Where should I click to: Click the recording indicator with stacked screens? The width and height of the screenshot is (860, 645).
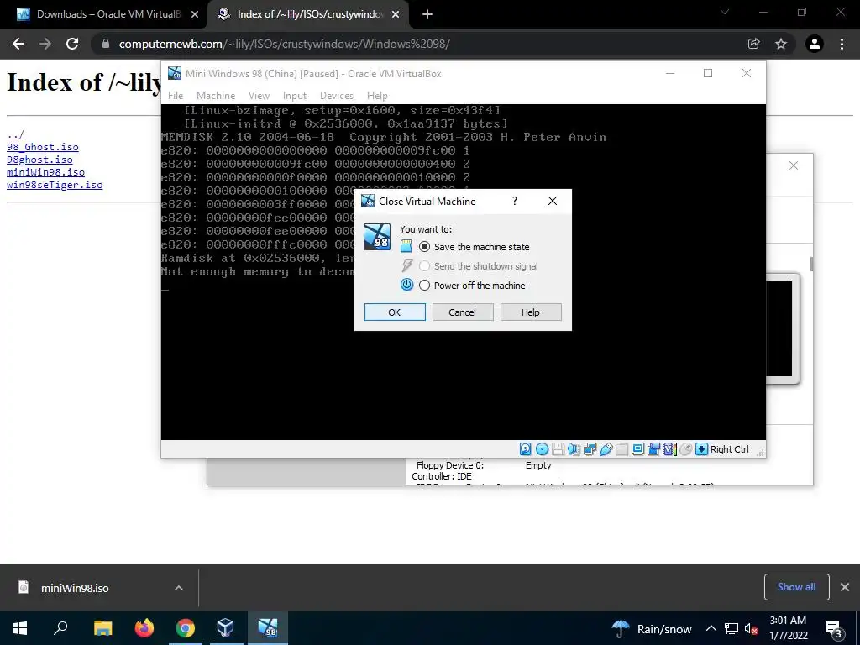point(653,449)
